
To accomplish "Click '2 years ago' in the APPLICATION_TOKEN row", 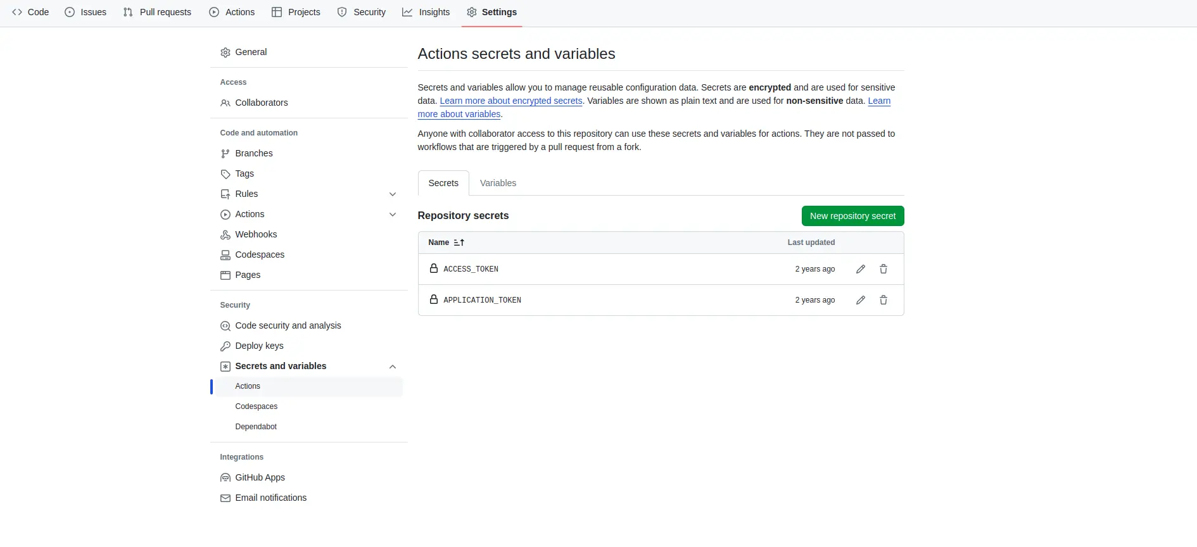I will pos(815,300).
